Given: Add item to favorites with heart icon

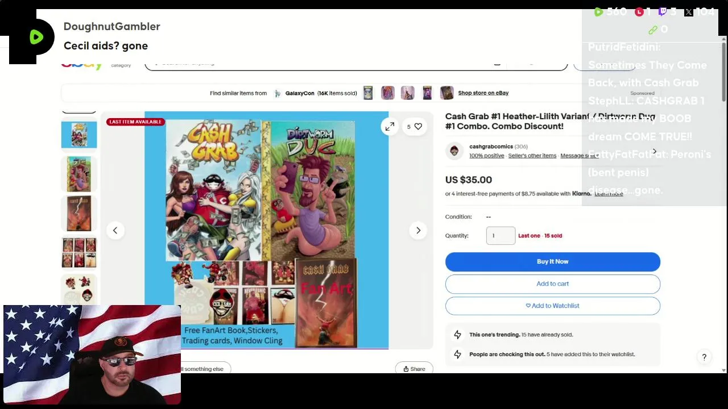Looking at the screenshot, I should point(414,127).
